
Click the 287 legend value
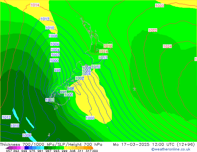(48, 151)
